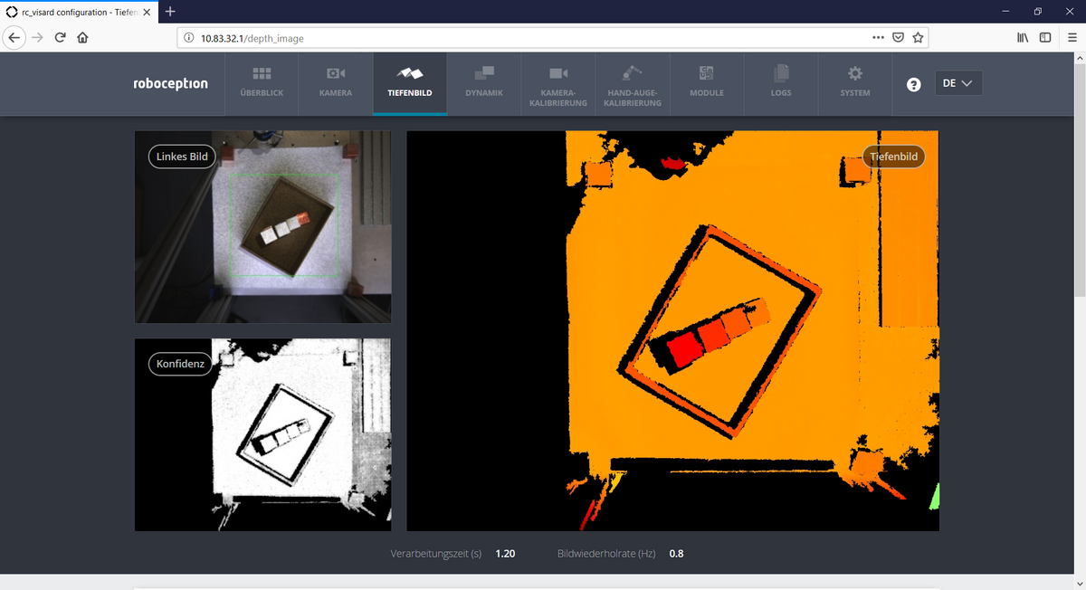1086x590 pixels.
Task: Click the help question mark icon
Action: (x=914, y=84)
